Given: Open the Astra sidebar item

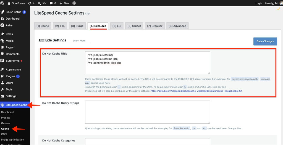Looking at the screenshot, I should coord(9,25).
